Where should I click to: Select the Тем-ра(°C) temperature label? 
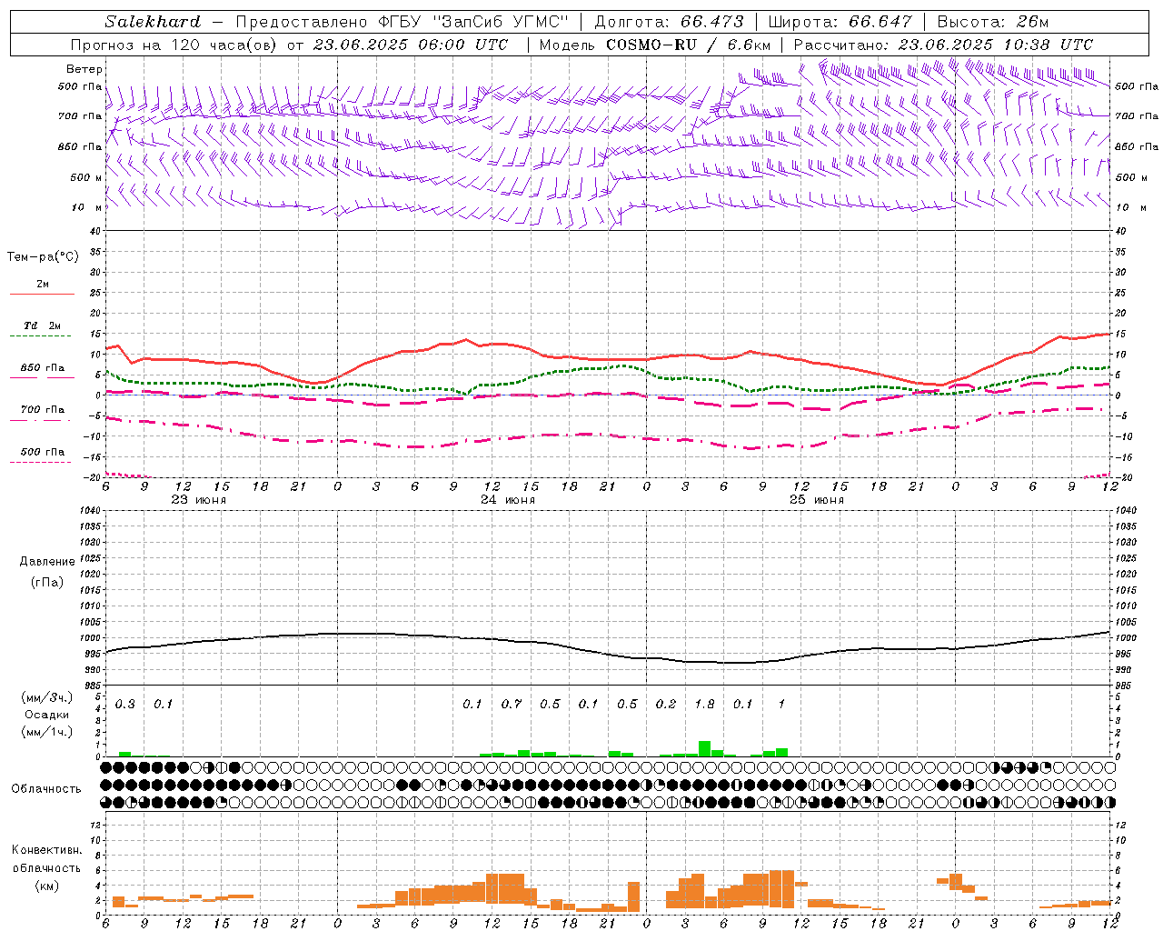click(43, 257)
